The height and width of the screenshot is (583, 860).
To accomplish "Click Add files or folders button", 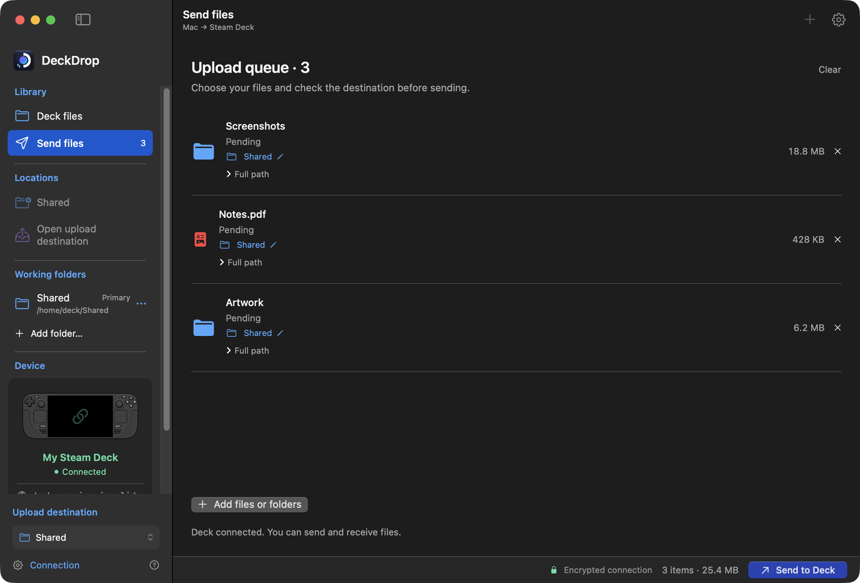I will 250,504.
